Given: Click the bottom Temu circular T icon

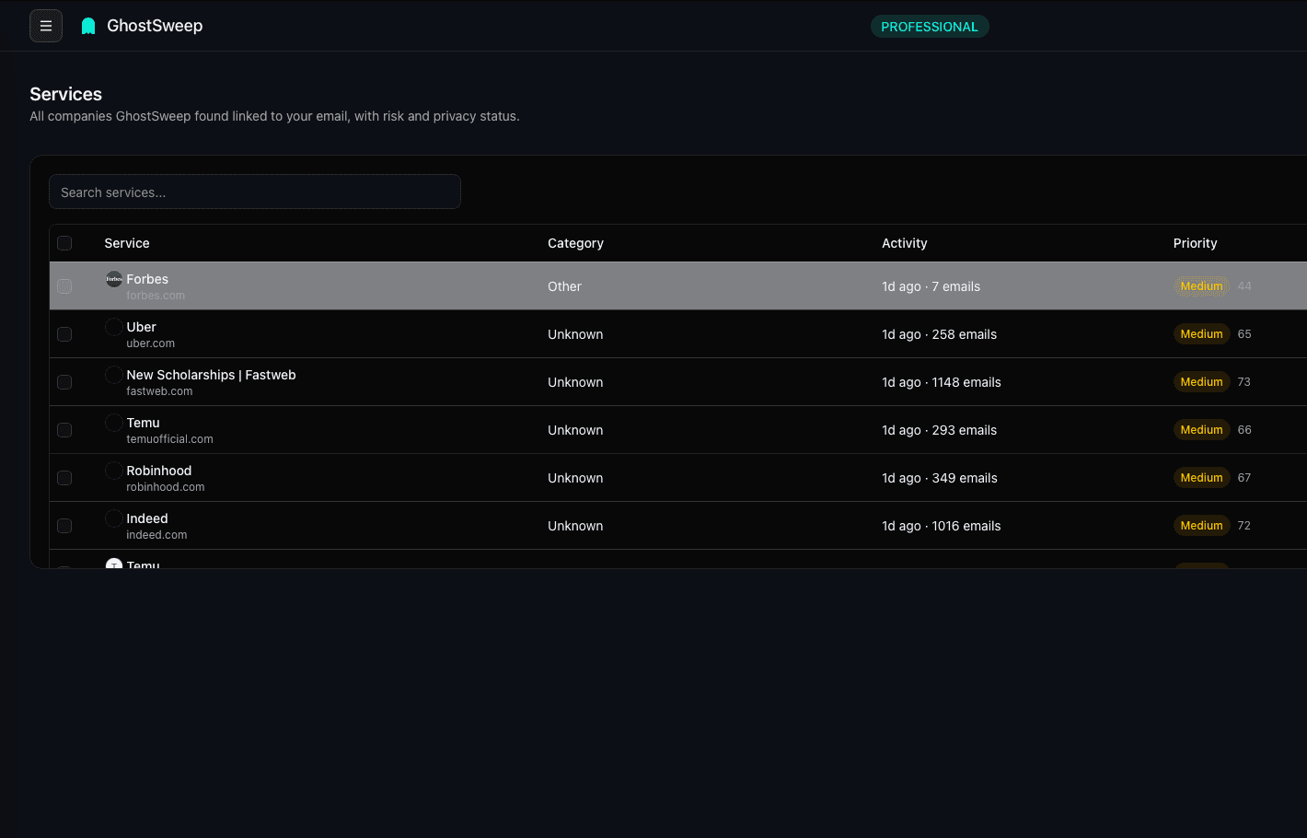Looking at the screenshot, I should [x=113, y=565].
